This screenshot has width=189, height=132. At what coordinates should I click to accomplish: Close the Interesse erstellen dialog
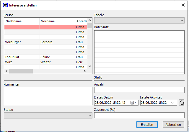pos(183,5)
